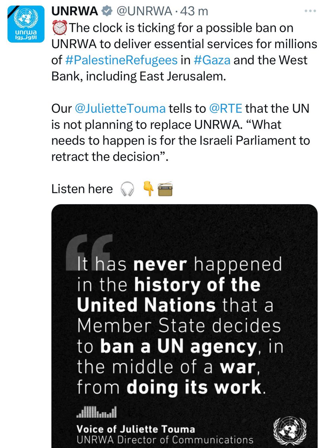Click the Voice of Juliette Touma caption
The height and width of the screenshot is (448, 324).
click(135, 428)
